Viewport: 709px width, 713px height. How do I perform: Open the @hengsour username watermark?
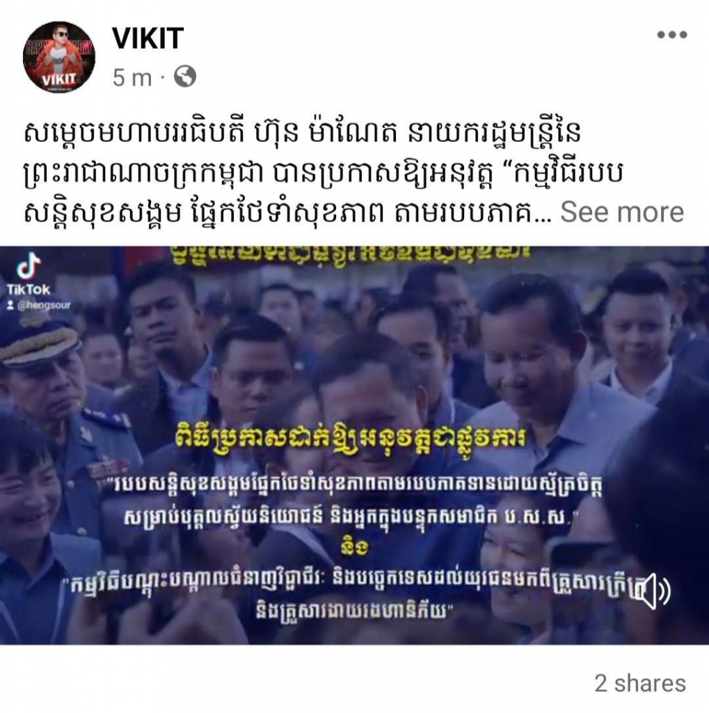(x=44, y=306)
